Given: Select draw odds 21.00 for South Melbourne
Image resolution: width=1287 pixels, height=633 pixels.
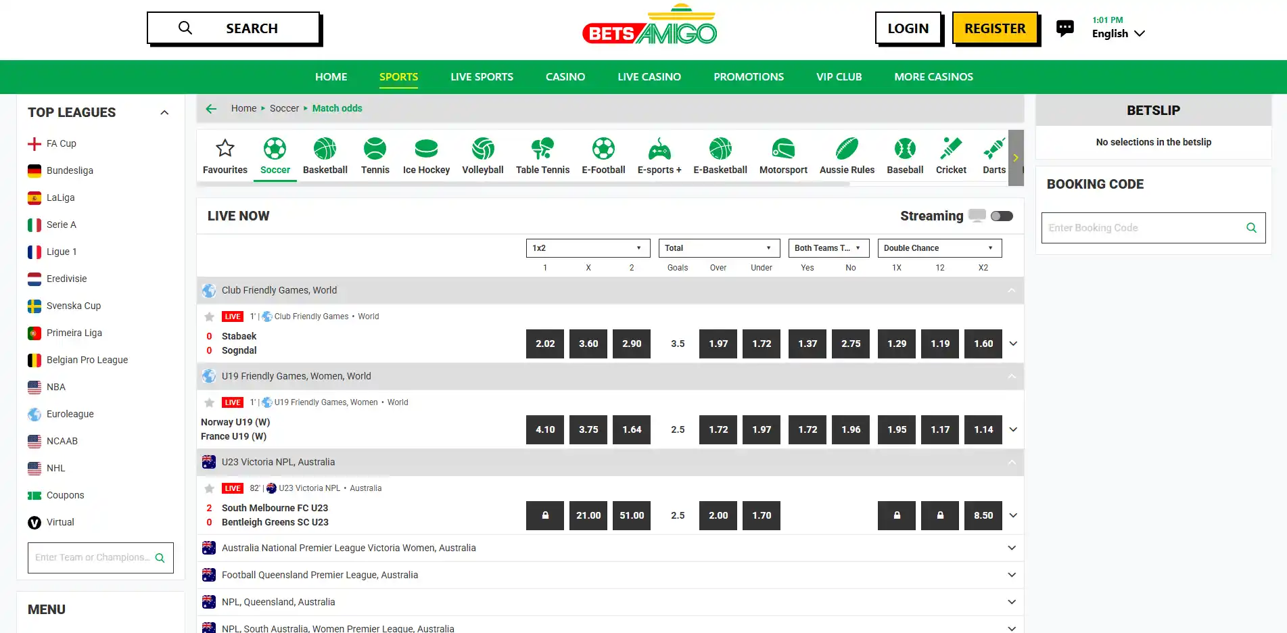Looking at the screenshot, I should [588, 515].
